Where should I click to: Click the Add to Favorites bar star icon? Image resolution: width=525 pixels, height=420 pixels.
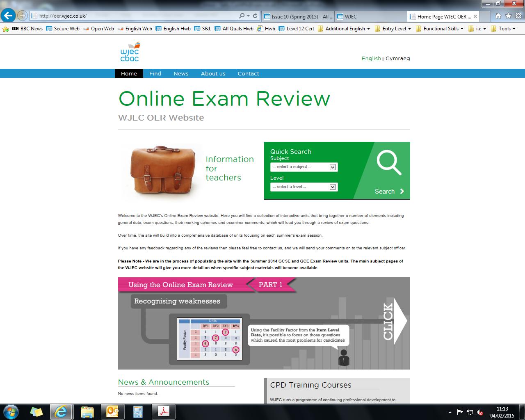point(5,29)
